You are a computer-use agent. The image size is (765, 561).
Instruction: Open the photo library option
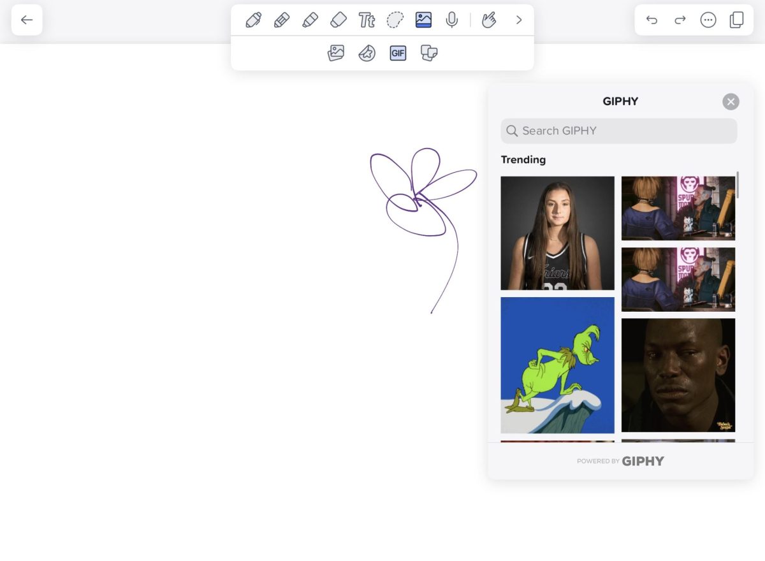(x=336, y=53)
